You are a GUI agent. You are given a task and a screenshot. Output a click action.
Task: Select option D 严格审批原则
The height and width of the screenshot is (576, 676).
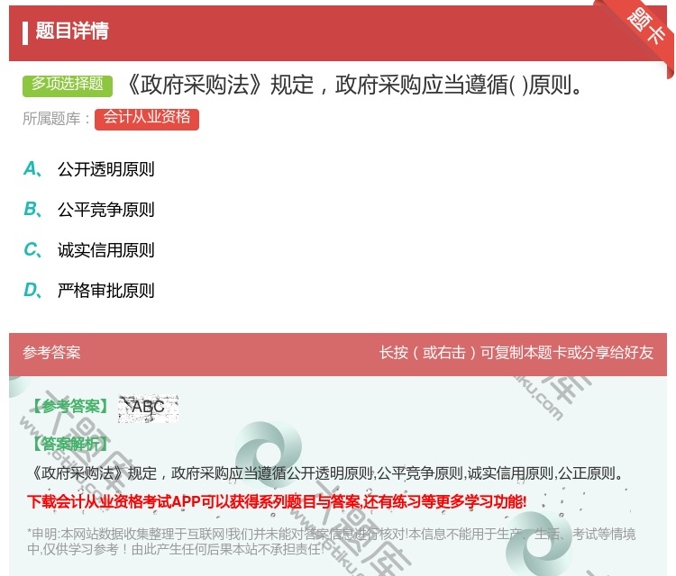tap(89, 291)
